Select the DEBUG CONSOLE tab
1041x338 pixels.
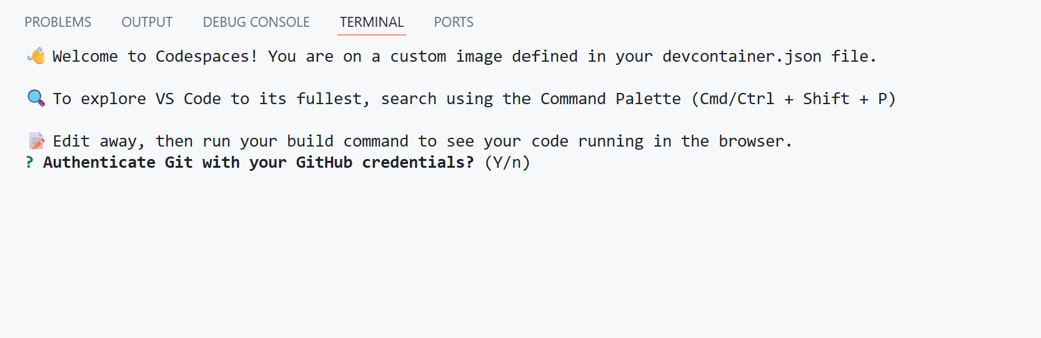coord(256,22)
